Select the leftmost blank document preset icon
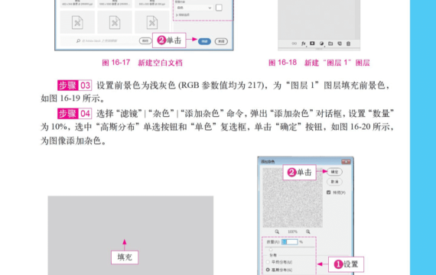 (77, 22)
